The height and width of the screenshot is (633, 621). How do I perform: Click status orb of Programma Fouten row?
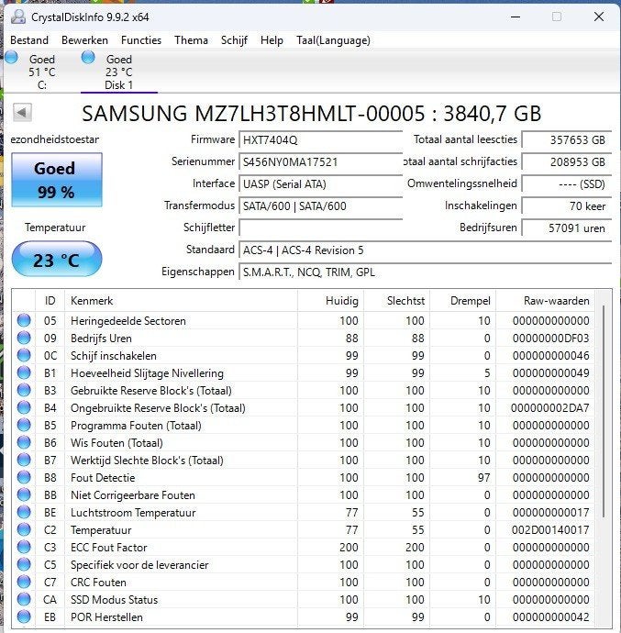[24, 425]
